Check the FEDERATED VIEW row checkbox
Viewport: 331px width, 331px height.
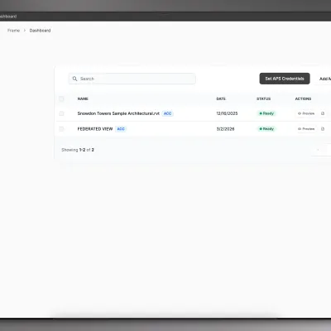tap(61, 129)
